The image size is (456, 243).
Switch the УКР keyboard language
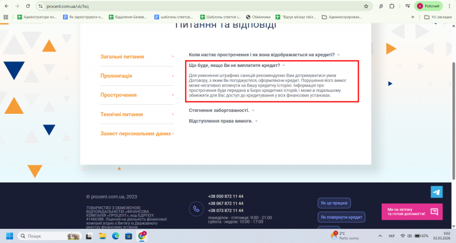pos(391,236)
